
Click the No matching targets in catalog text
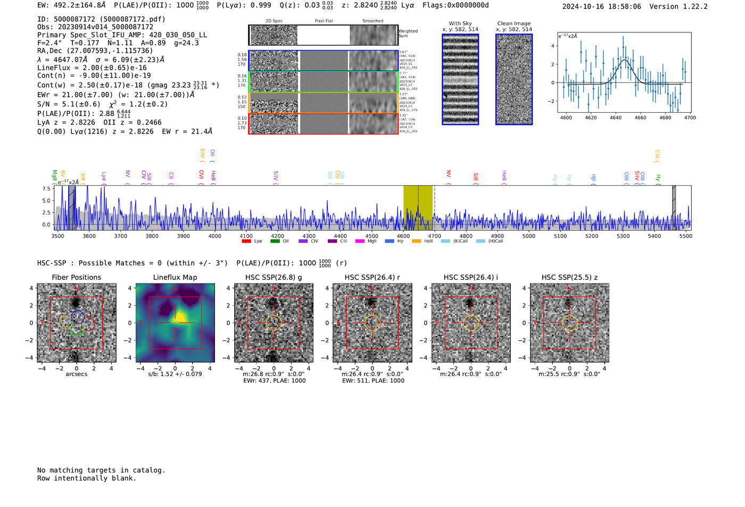coord(101,470)
